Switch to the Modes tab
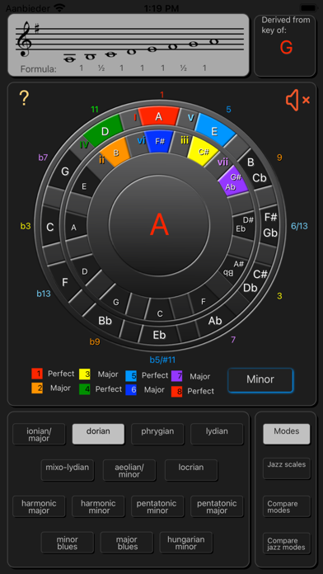 tap(287, 434)
